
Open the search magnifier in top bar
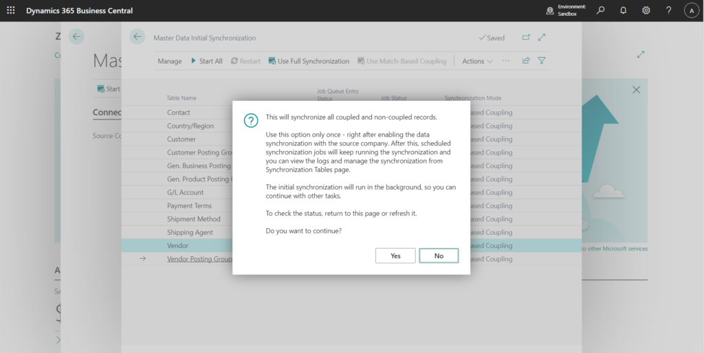[600, 10]
